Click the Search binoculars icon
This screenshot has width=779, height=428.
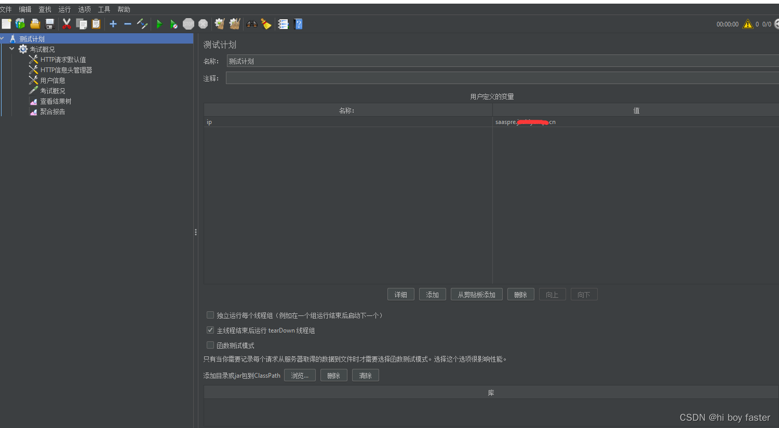click(252, 24)
